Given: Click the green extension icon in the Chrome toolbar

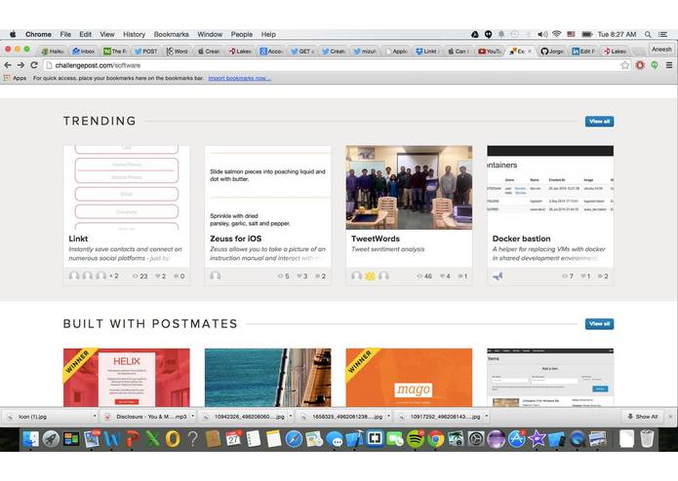Looking at the screenshot, I should click(x=655, y=65).
